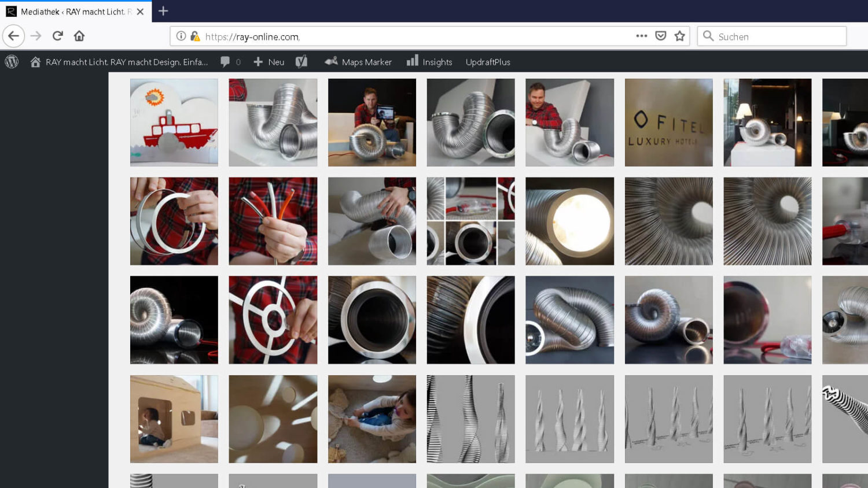
Task: Select the Fitel Luxury Hotels thumbnail
Action: point(668,123)
